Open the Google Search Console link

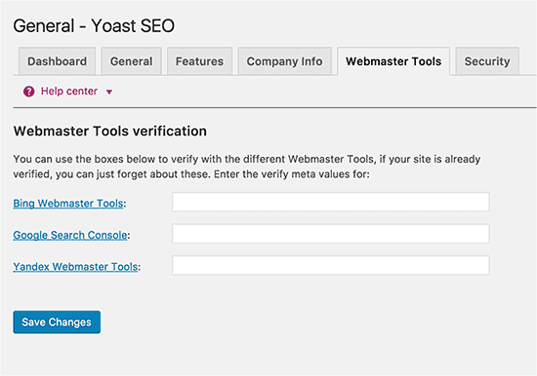(x=70, y=235)
